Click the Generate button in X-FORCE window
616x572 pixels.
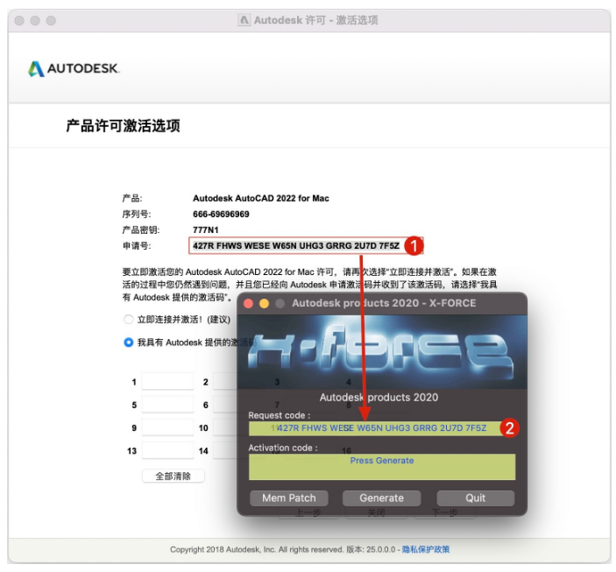click(381, 498)
